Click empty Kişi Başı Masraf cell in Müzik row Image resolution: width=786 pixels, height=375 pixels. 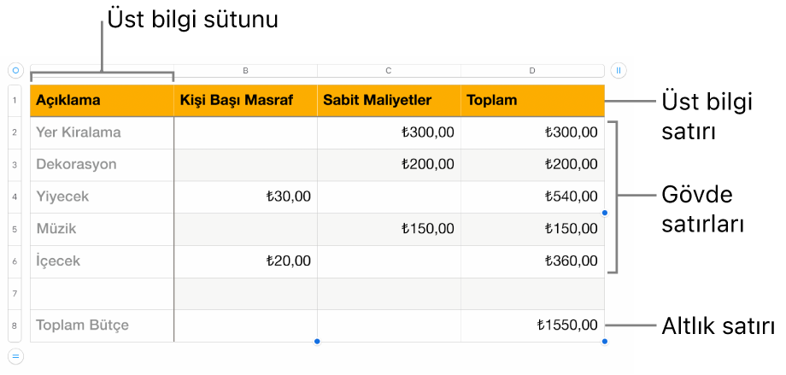pyautogui.click(x=246, y=229)
